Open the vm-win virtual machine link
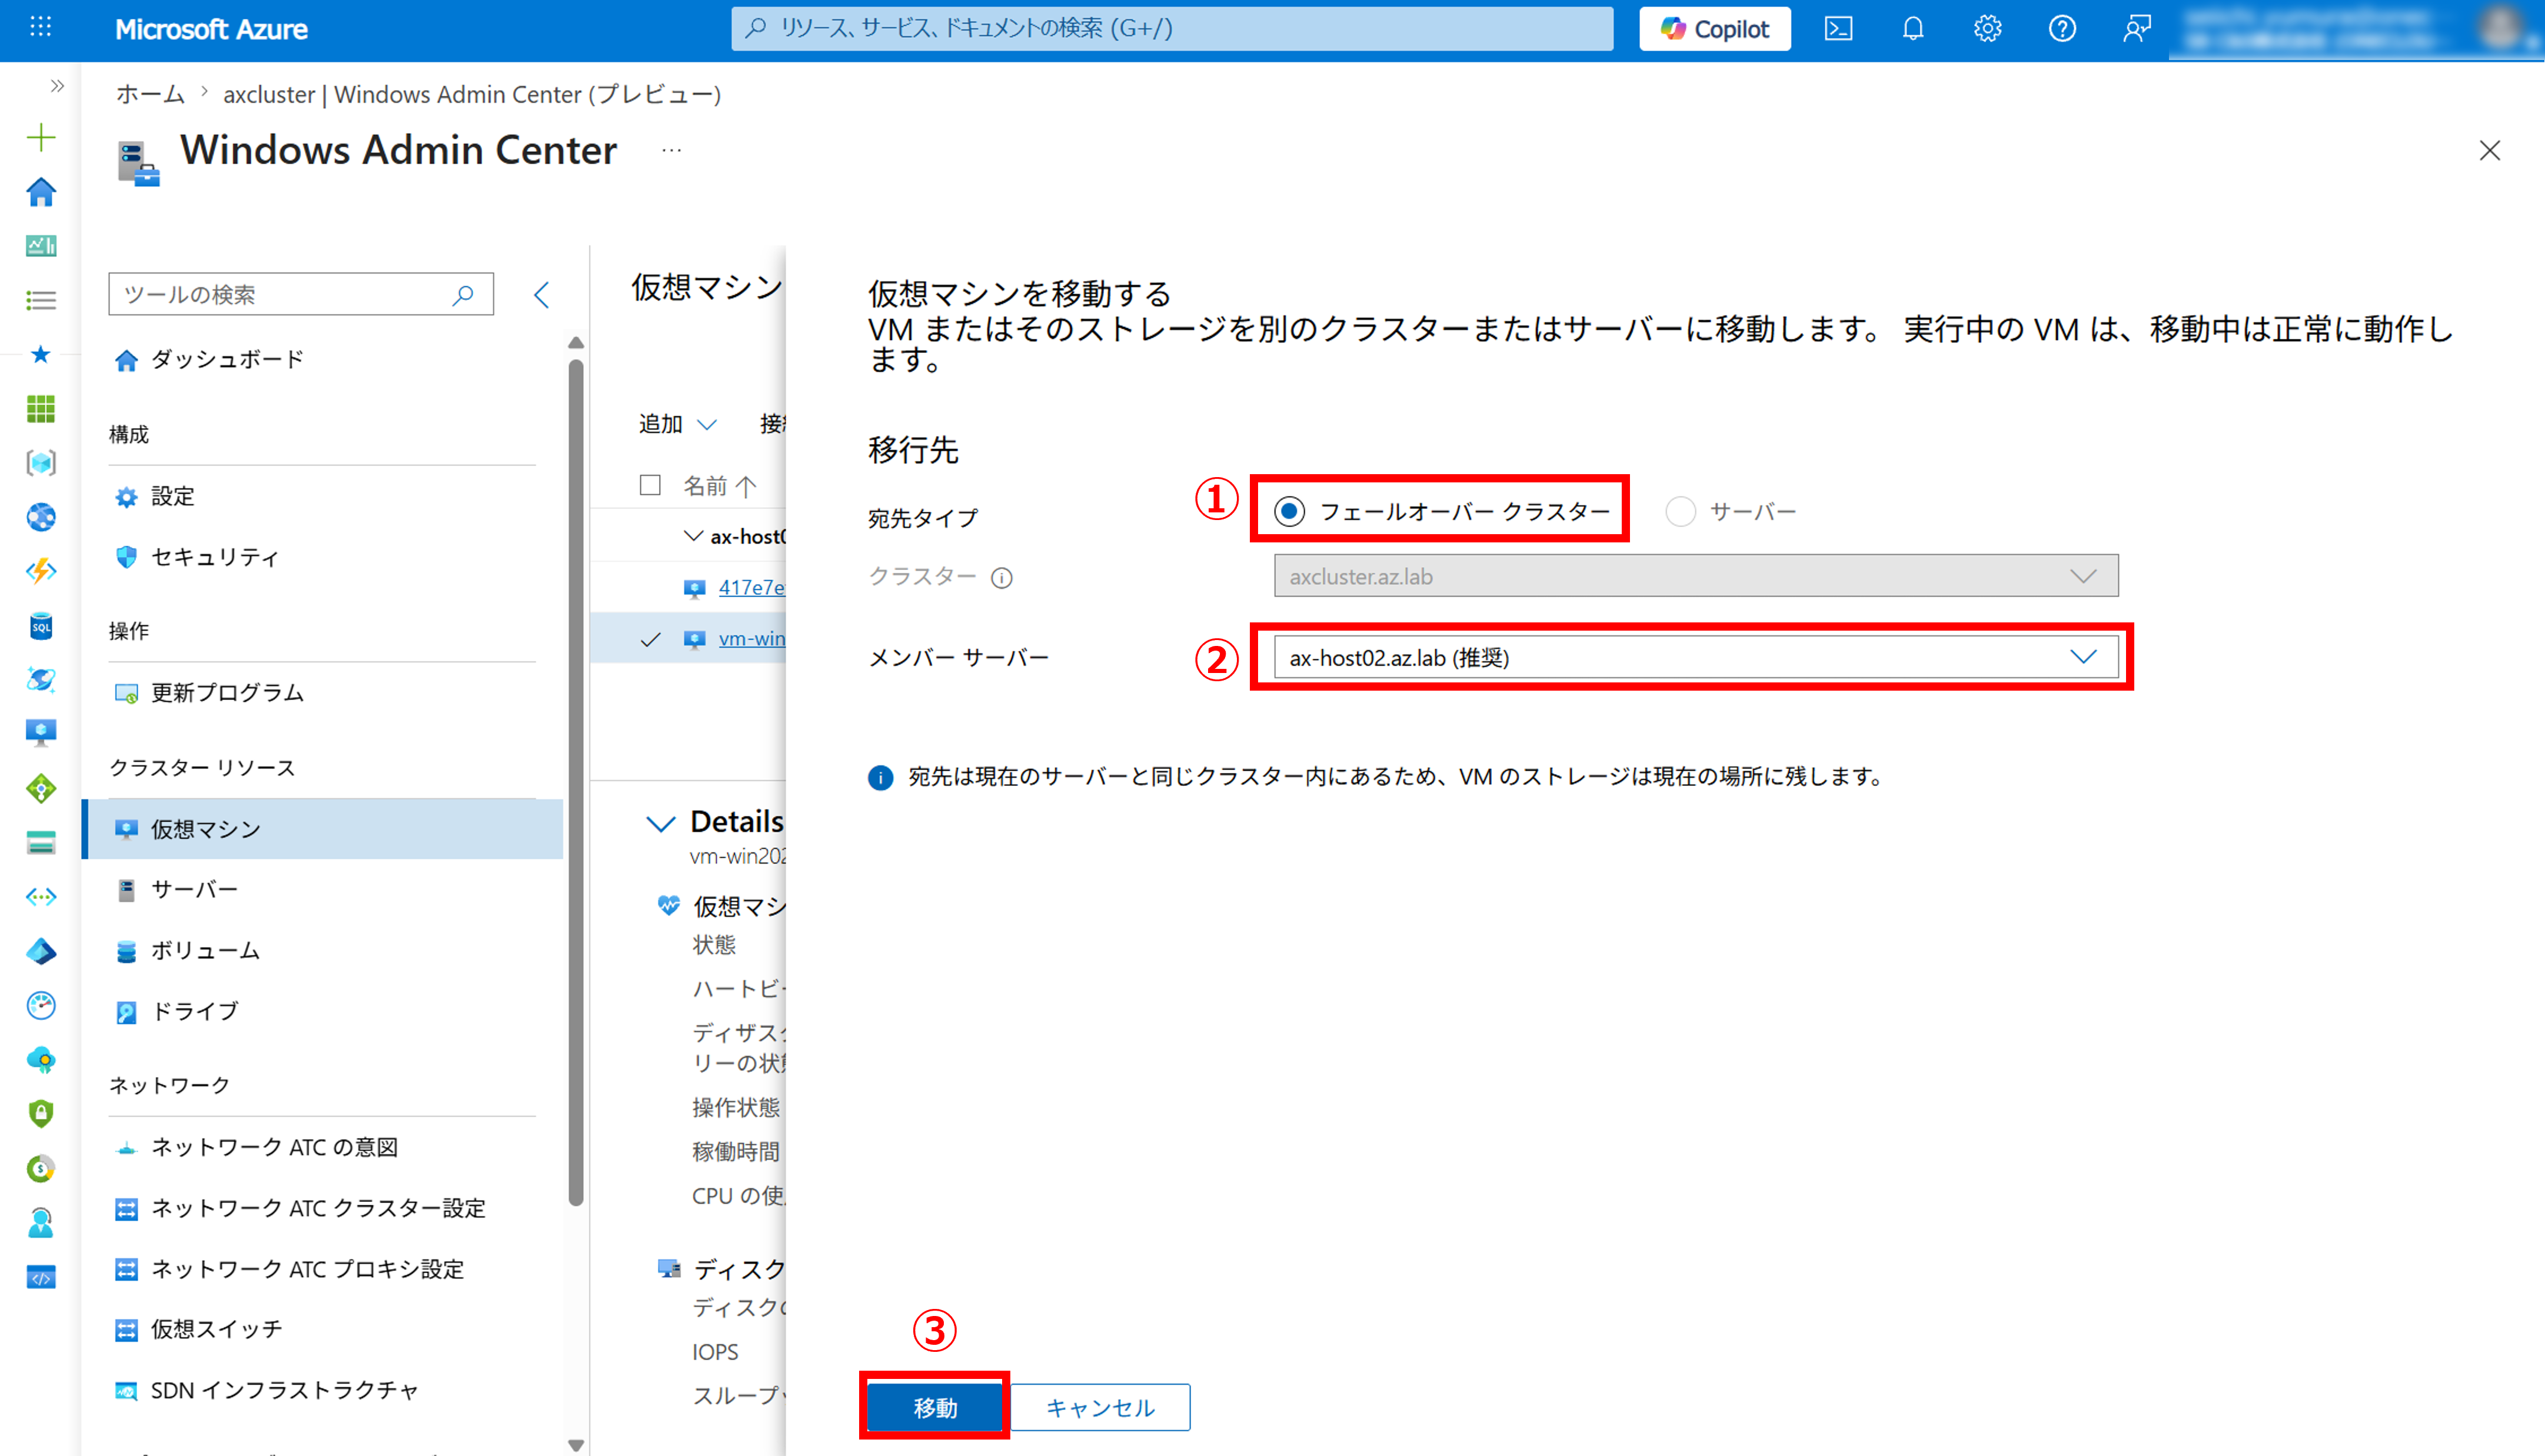The image size is (2545, 1456). [752, 639]
